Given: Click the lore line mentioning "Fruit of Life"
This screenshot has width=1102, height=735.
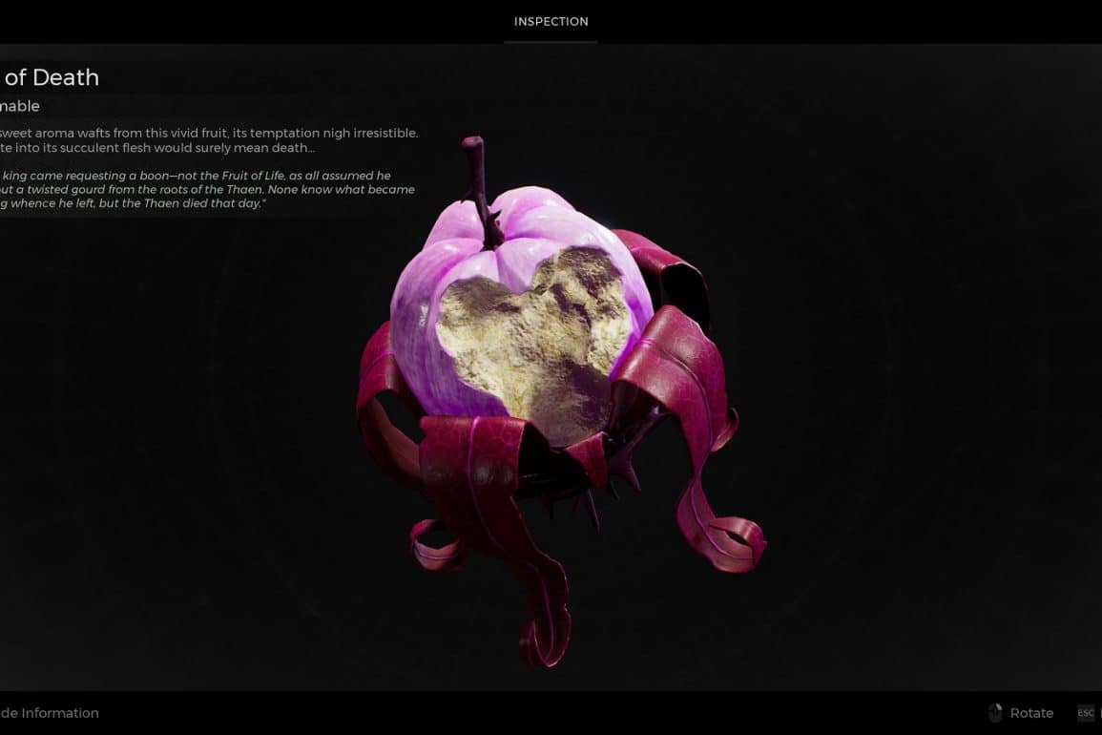Looking at the screenshot, I should [x=196, y=175].
